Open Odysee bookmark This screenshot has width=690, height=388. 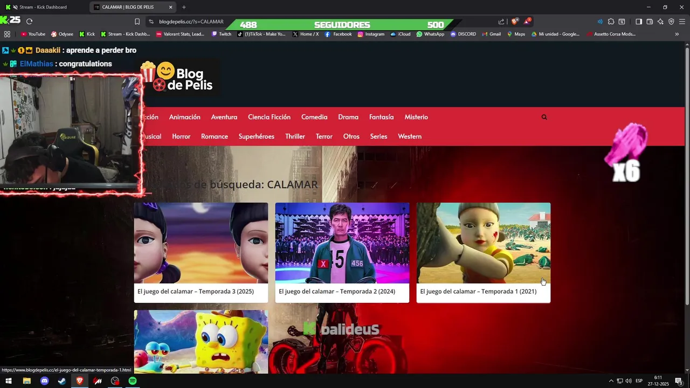click(x=62, y=34)
